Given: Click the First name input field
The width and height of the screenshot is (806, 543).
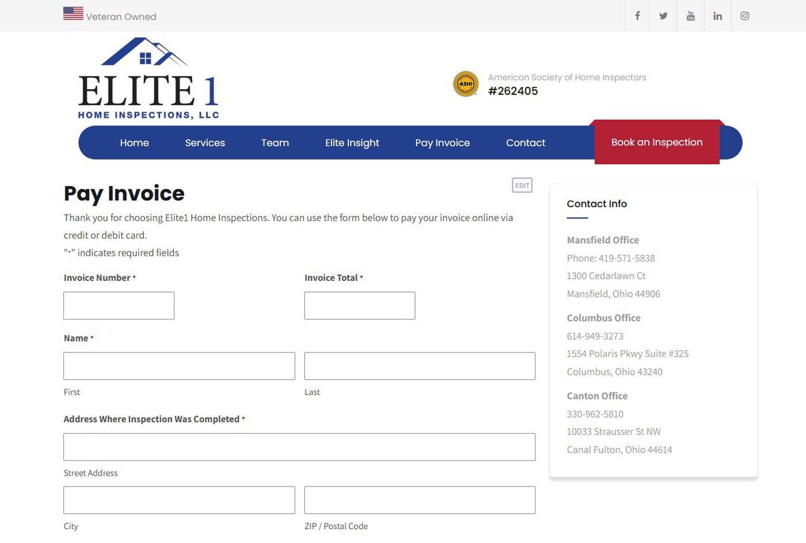Looking at the screenshot, I should [179, 366].
